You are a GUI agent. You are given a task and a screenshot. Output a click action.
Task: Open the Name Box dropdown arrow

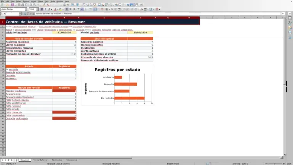point(20,14)
